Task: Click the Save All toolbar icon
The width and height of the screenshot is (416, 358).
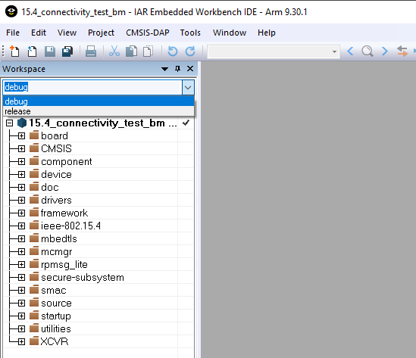Action: (67, 51)
